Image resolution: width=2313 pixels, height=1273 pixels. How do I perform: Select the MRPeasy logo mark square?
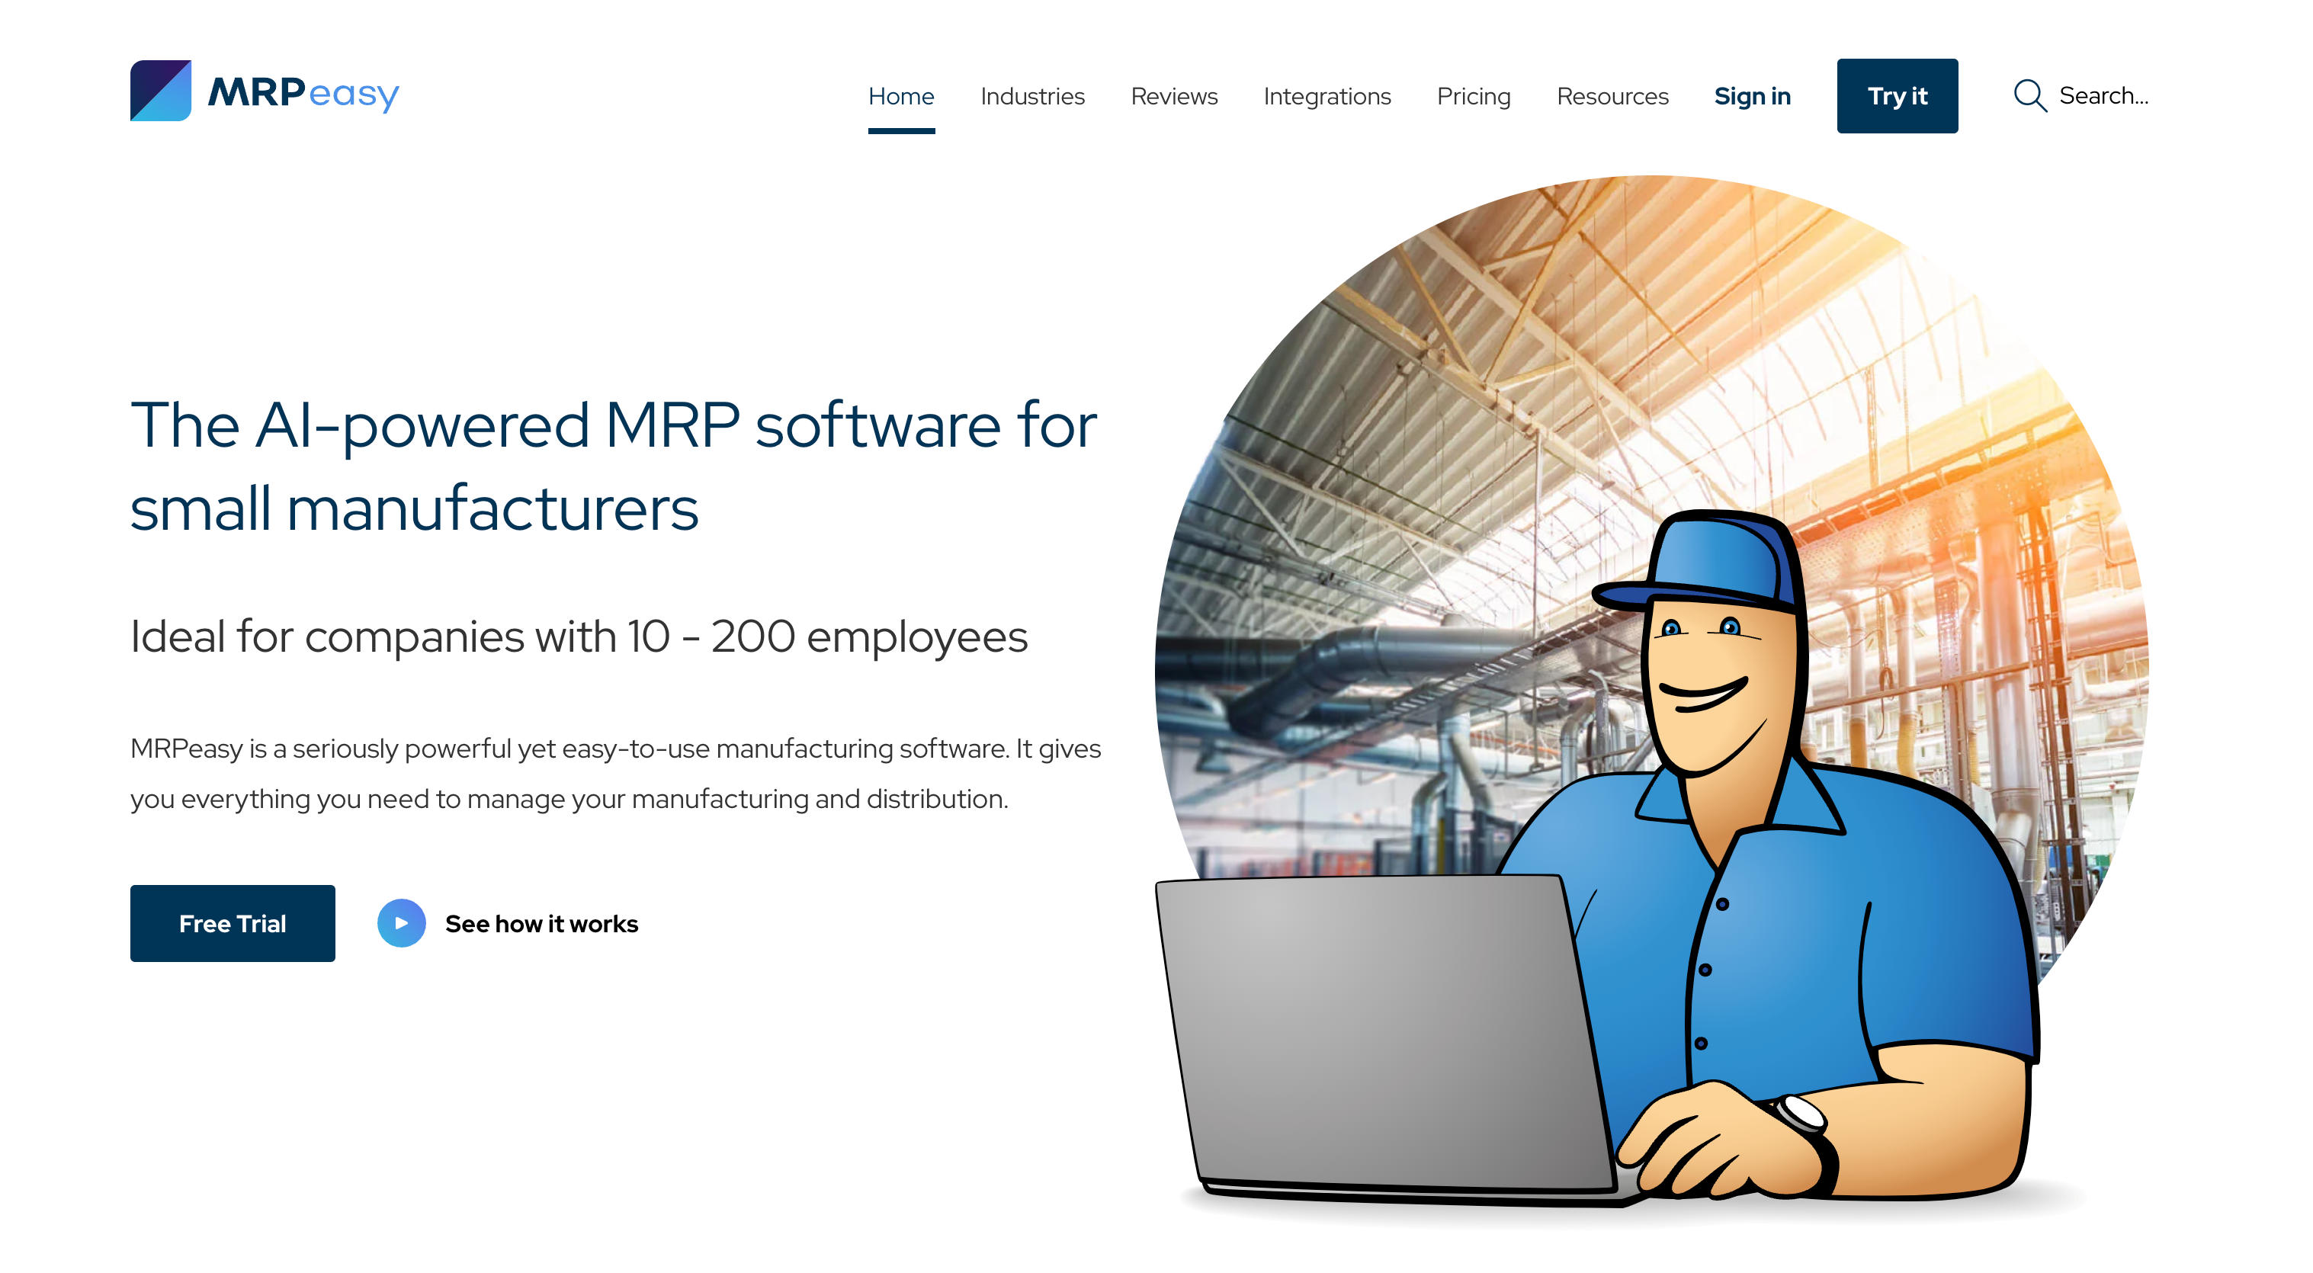(x=162, y=92)
